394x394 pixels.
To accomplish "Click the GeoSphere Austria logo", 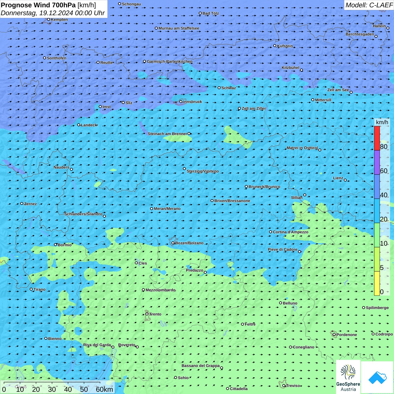I will 348,377.
